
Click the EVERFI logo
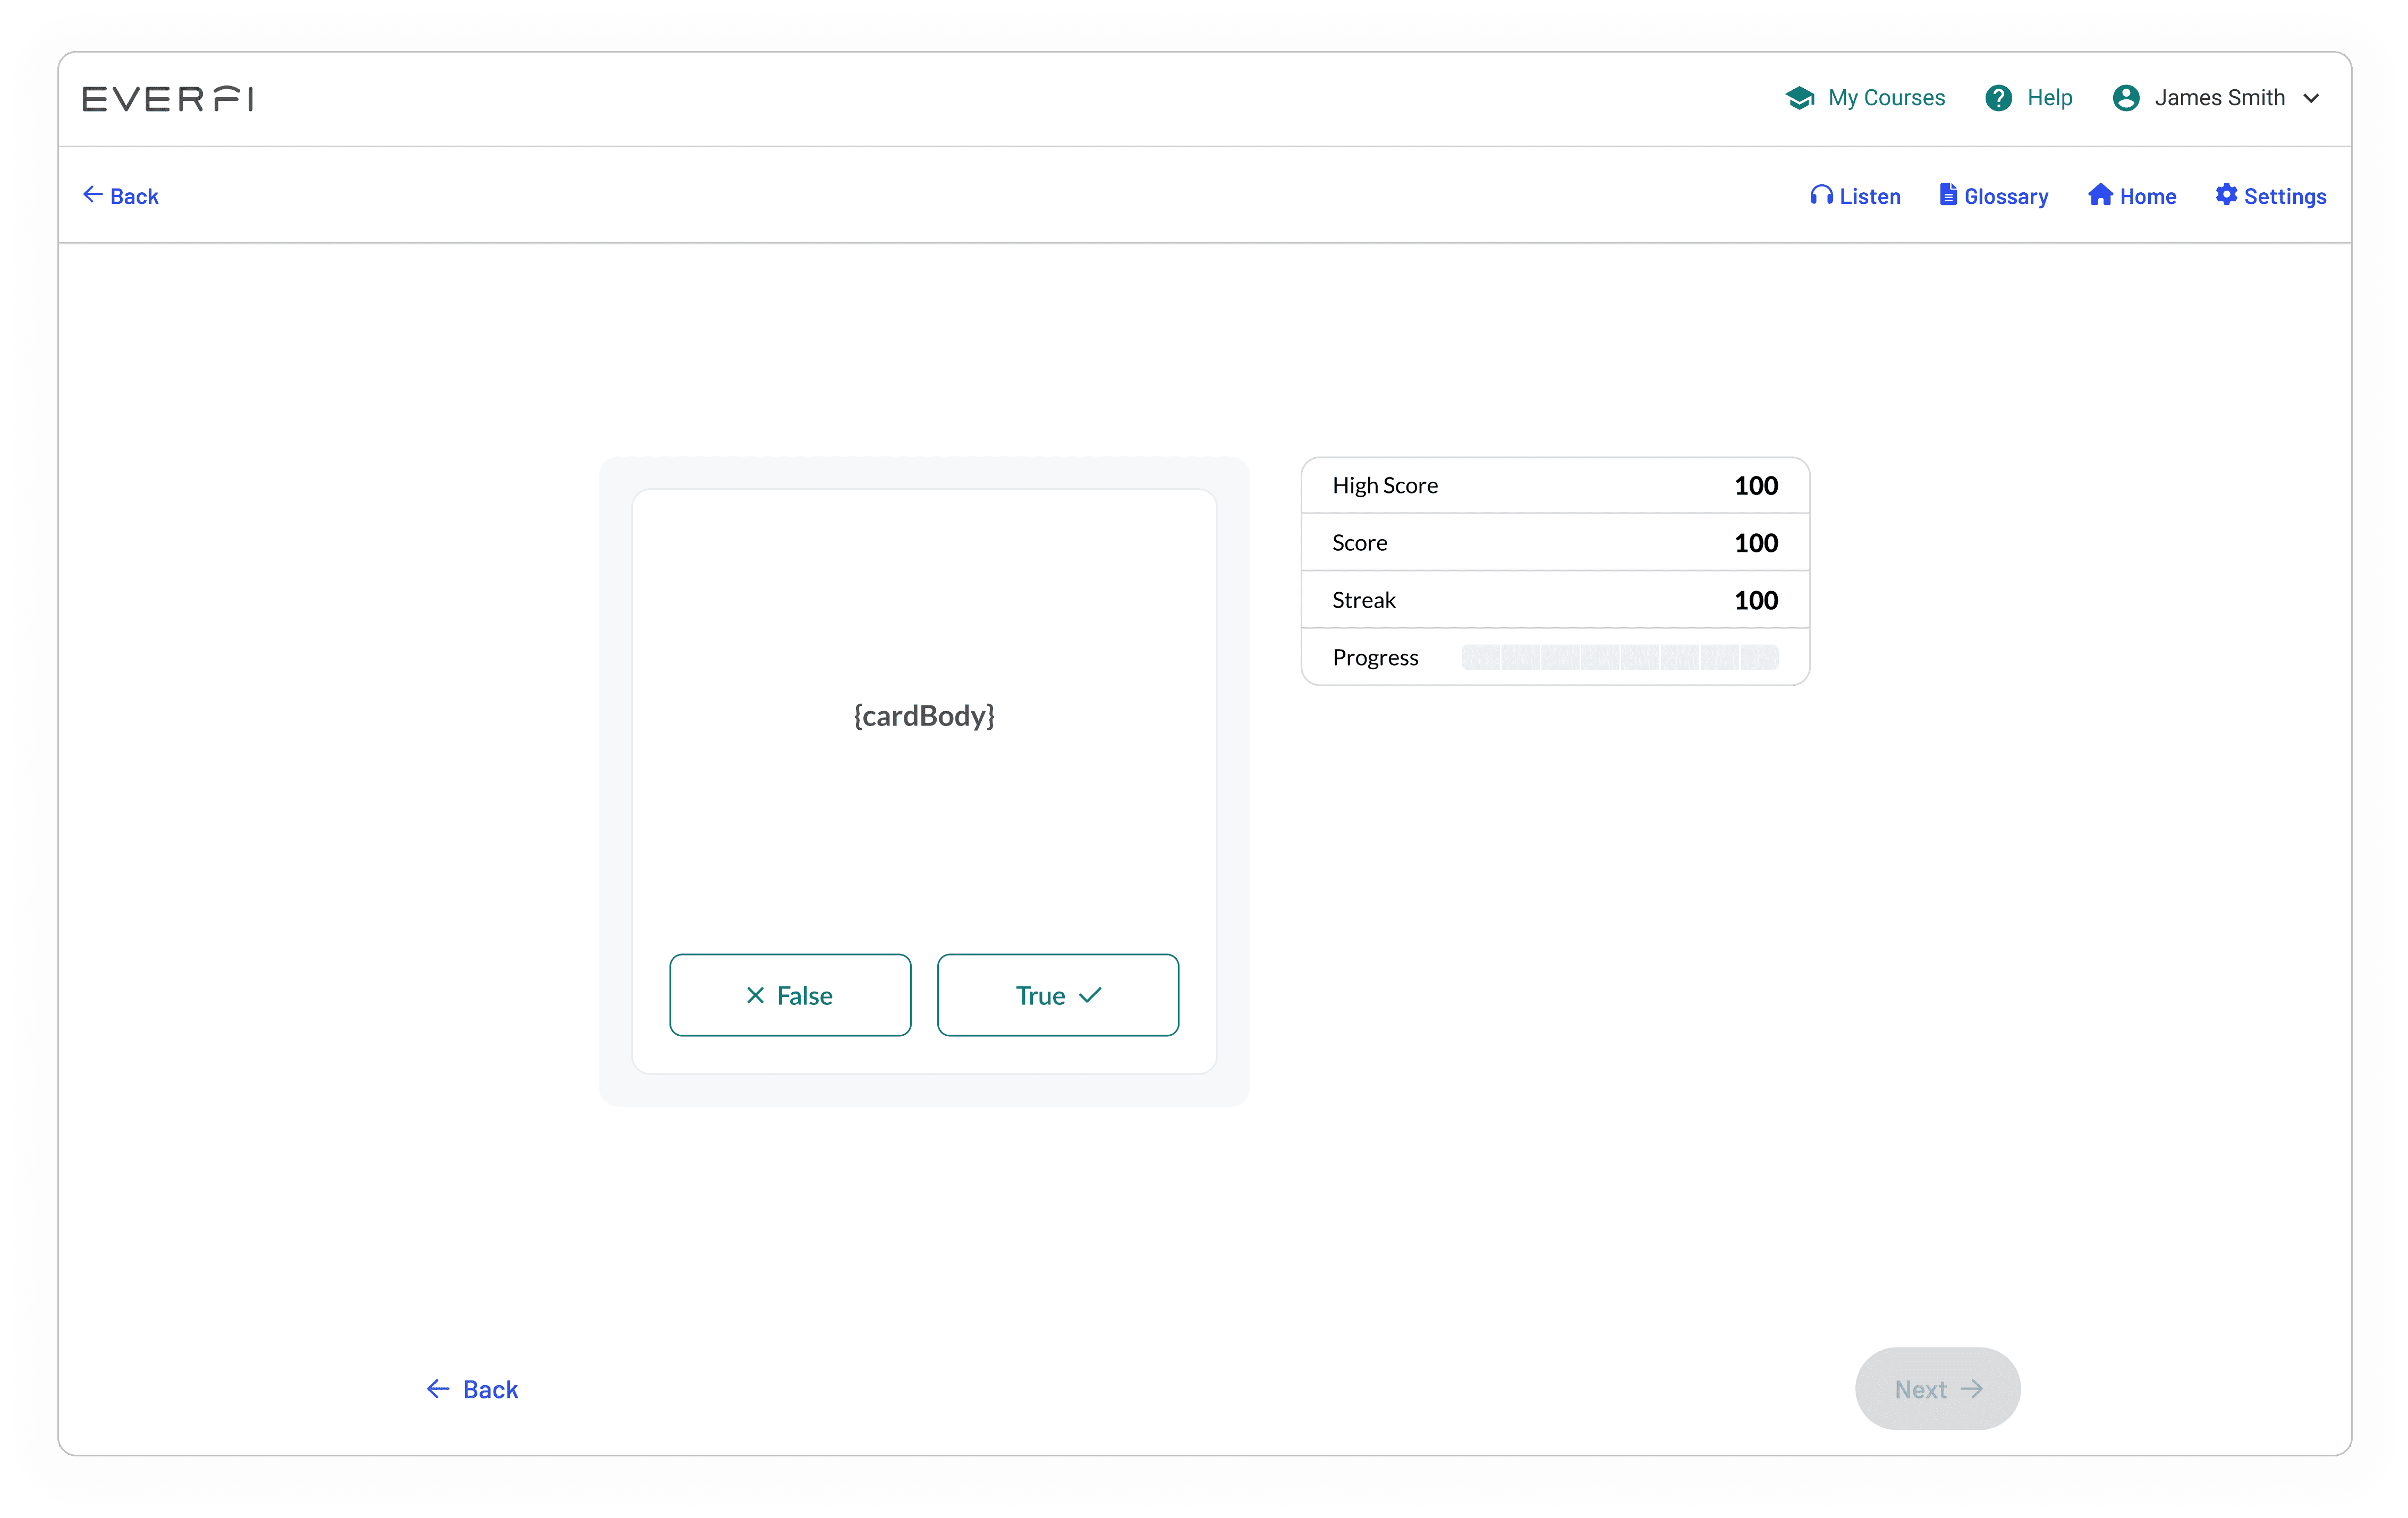tap(167, 98)
